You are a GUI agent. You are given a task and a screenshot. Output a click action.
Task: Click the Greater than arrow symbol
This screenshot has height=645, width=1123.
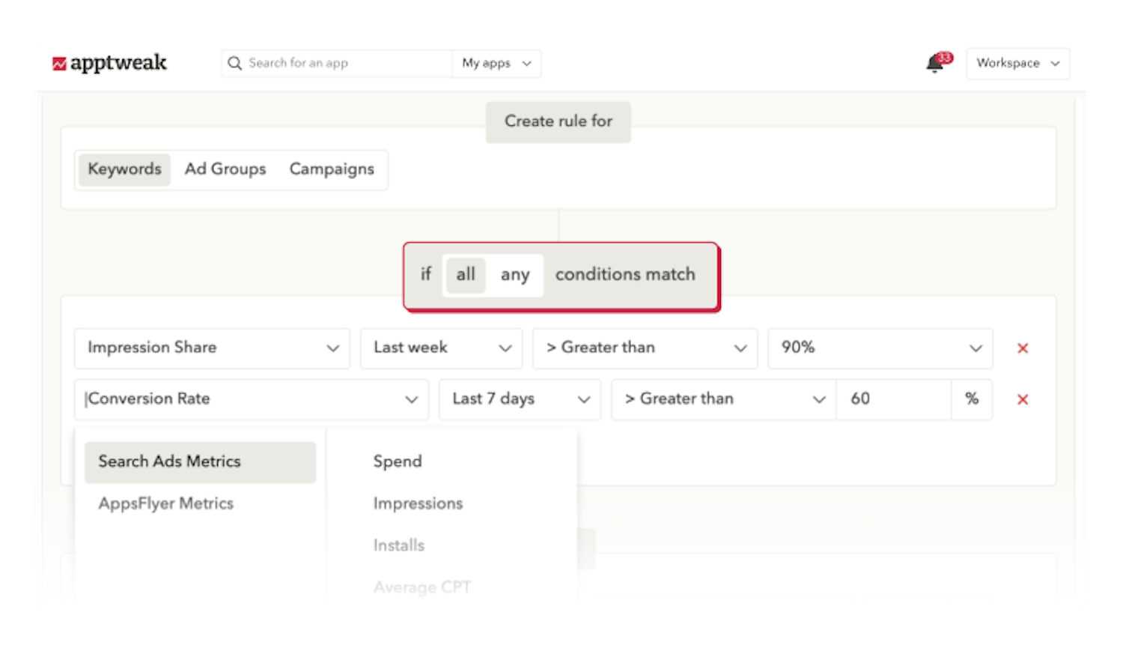coord(553,348)
